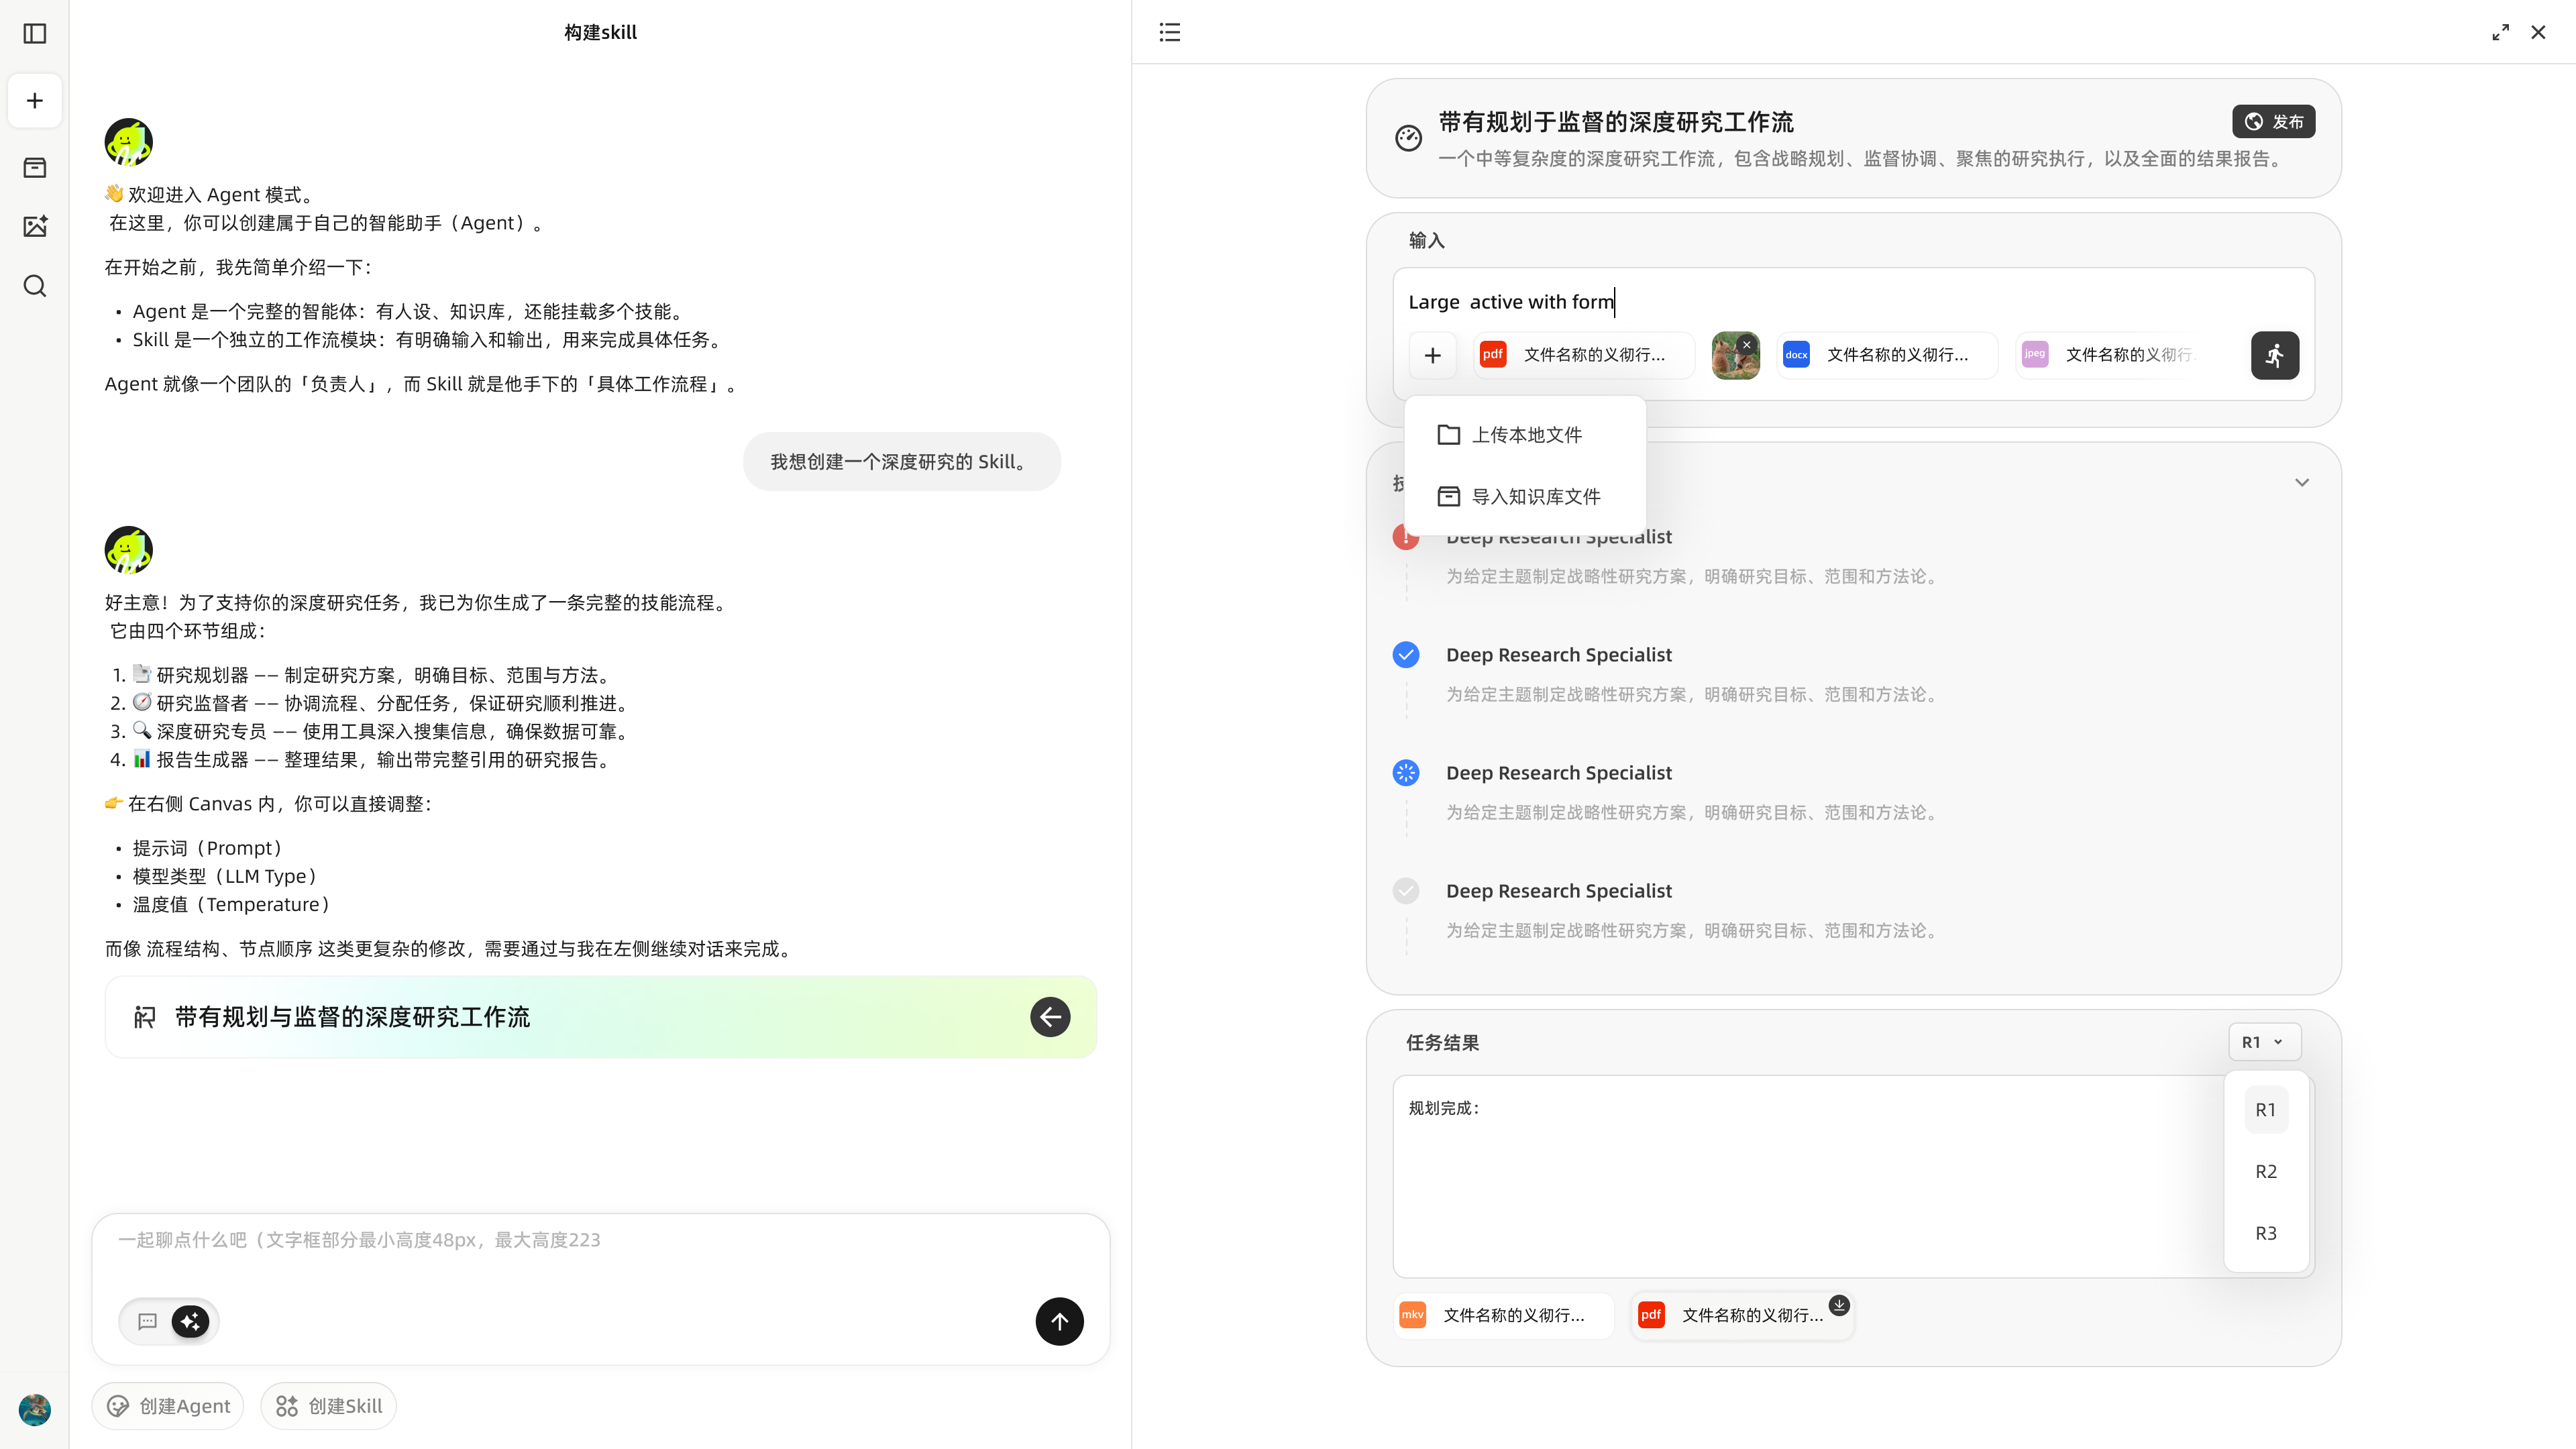2576x1449 pixels.
Task: Click the 发布 publish button
Action: tap(2273, 121)
